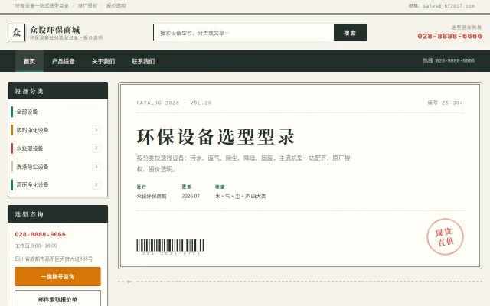Open the 首页 navigation tab
The image size is (490, 306).
(29, 61)
